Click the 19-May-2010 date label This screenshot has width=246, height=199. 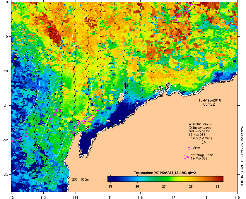(x=210, y=100)
